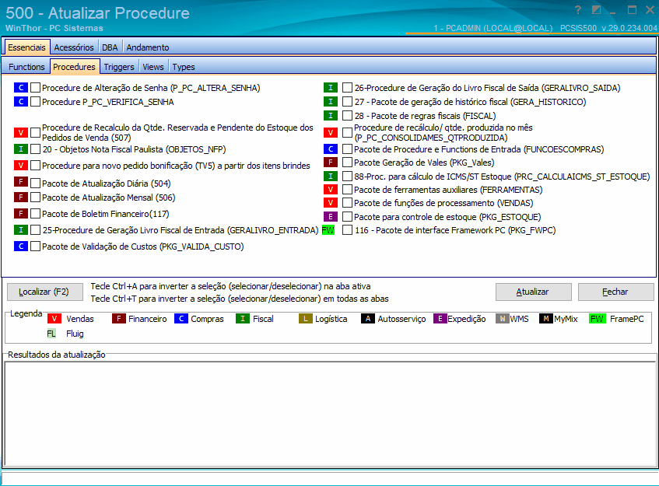Switch to Types sub-tab
This screenshot has height=486, width=659.
pyautogui.click(x=184, y=67)
